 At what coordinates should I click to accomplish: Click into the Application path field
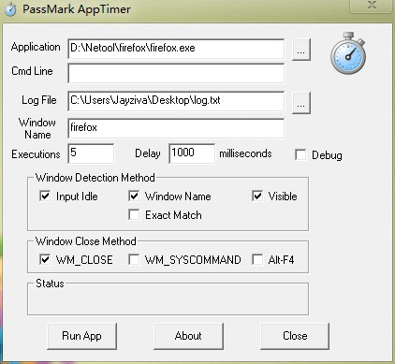tap(176, 49)
